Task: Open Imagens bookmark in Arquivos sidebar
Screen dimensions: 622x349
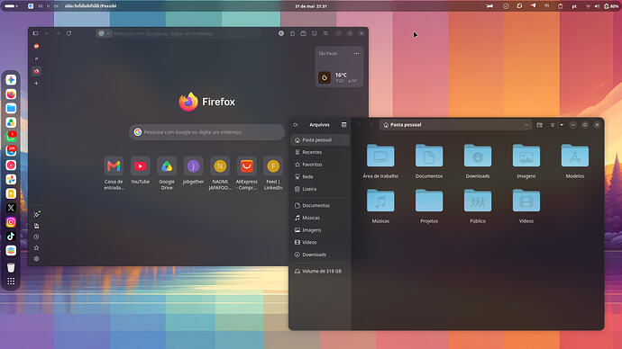Action: click(320, 230)
